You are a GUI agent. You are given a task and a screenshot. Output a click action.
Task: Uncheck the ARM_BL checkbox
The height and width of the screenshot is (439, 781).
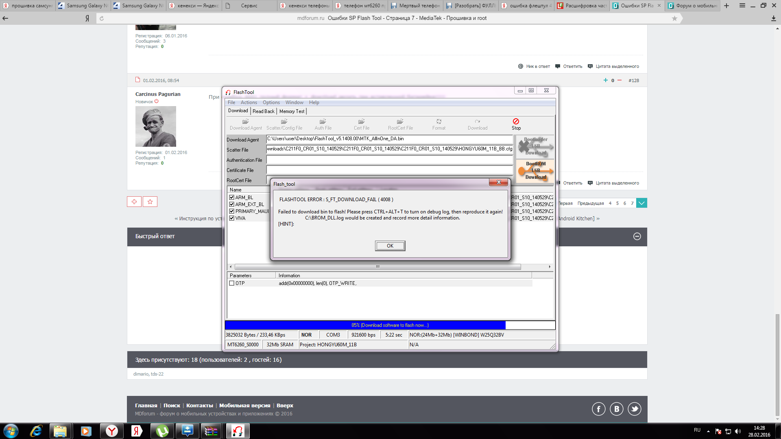(x=232, y=198)
